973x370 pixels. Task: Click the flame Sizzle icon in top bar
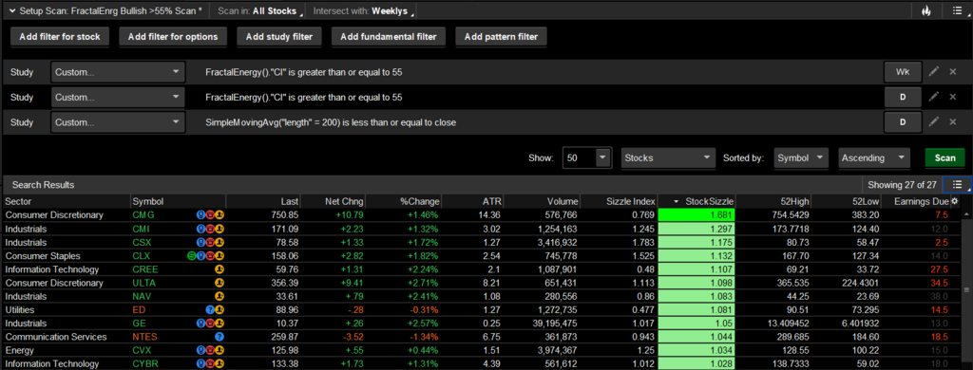(x=925, y=11)
